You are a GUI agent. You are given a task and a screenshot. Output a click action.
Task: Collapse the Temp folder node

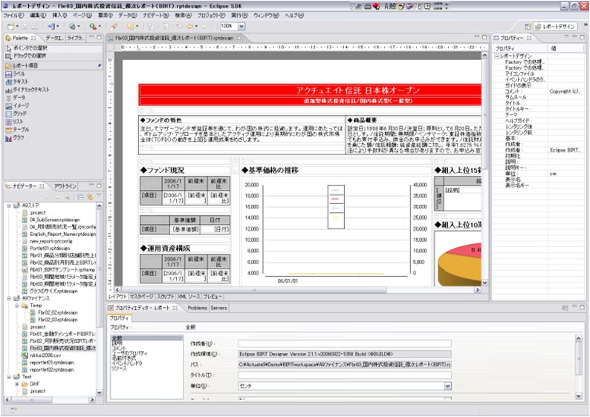(x=17, y=306)
